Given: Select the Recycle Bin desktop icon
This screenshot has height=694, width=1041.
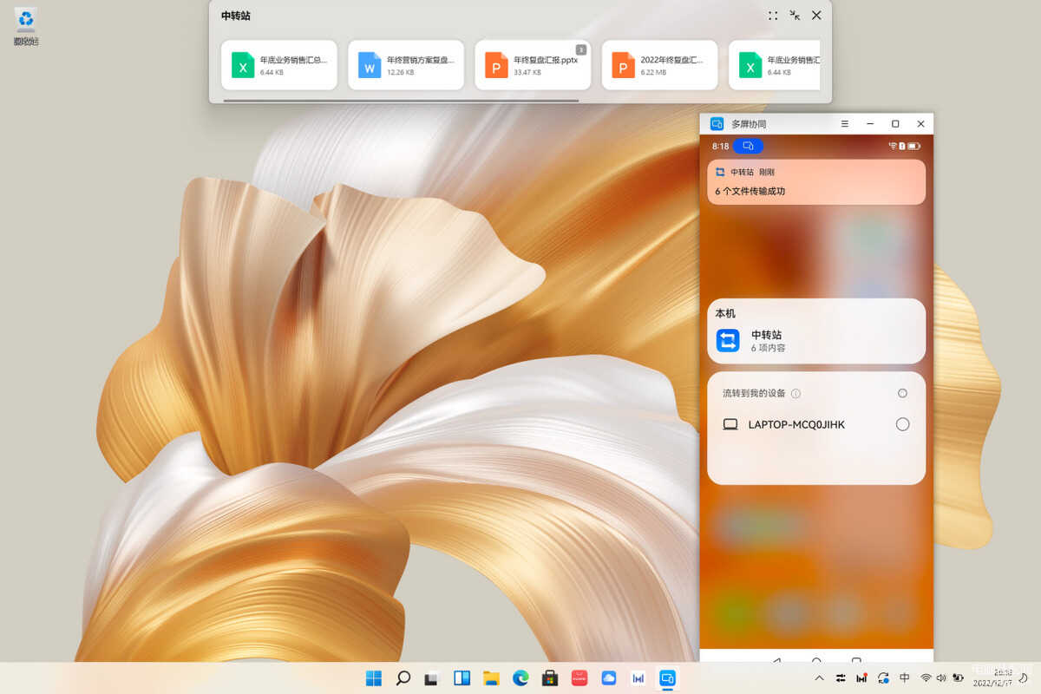Looking at the screenshot, I should pyautogui.click(x=26, y=26).
